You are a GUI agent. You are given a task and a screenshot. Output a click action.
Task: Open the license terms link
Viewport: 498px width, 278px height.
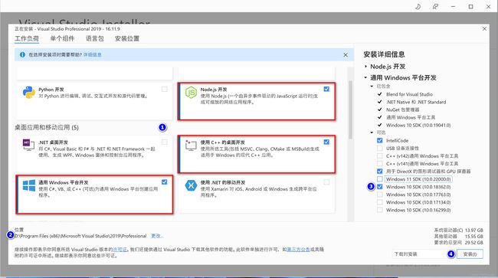[120, 250]
